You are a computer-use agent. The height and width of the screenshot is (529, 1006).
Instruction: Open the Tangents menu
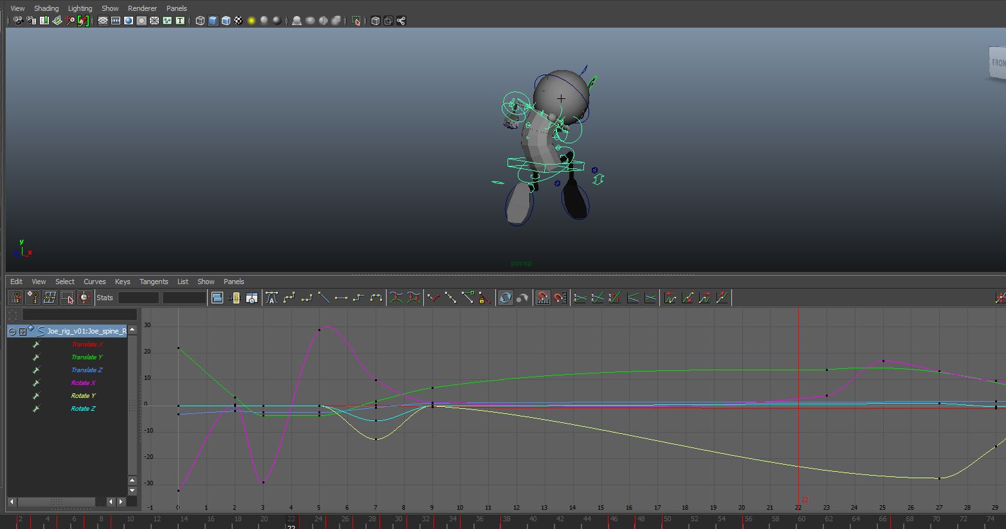tap(154, 282)
